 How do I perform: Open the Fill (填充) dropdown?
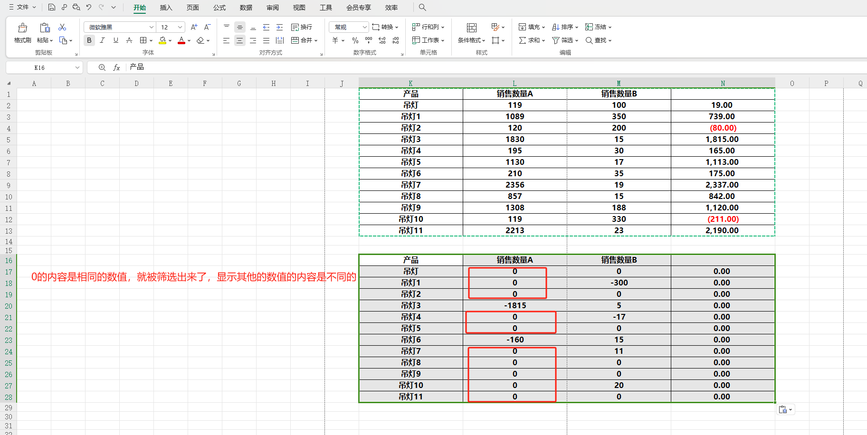[x=532, y=27]
